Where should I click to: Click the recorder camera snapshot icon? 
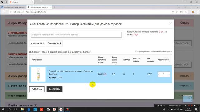click(195, 105)
